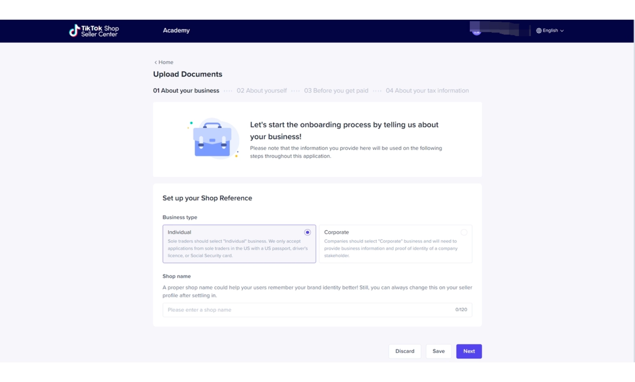Go back using the arrow beside Home
The height and width of the screenshot is (382, 635).
click(x=156, y=62)
